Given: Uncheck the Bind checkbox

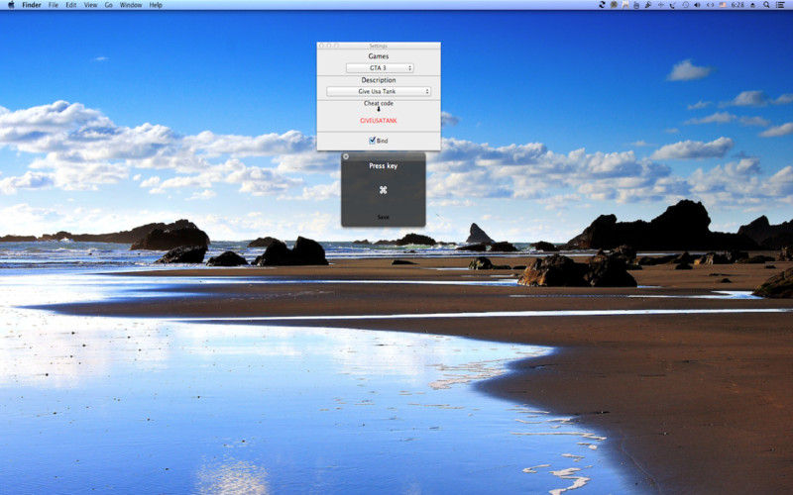Looking at the screenshot, I should (x=373, y=141).
